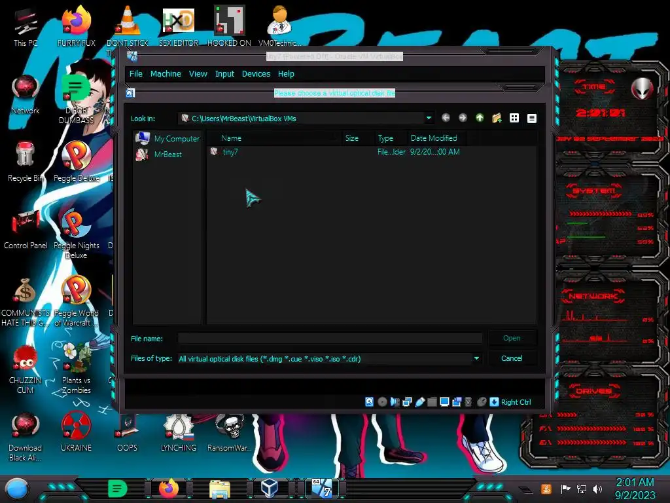Expand the Files of type dropdown
670x503 pixels.
coord(476,358)
